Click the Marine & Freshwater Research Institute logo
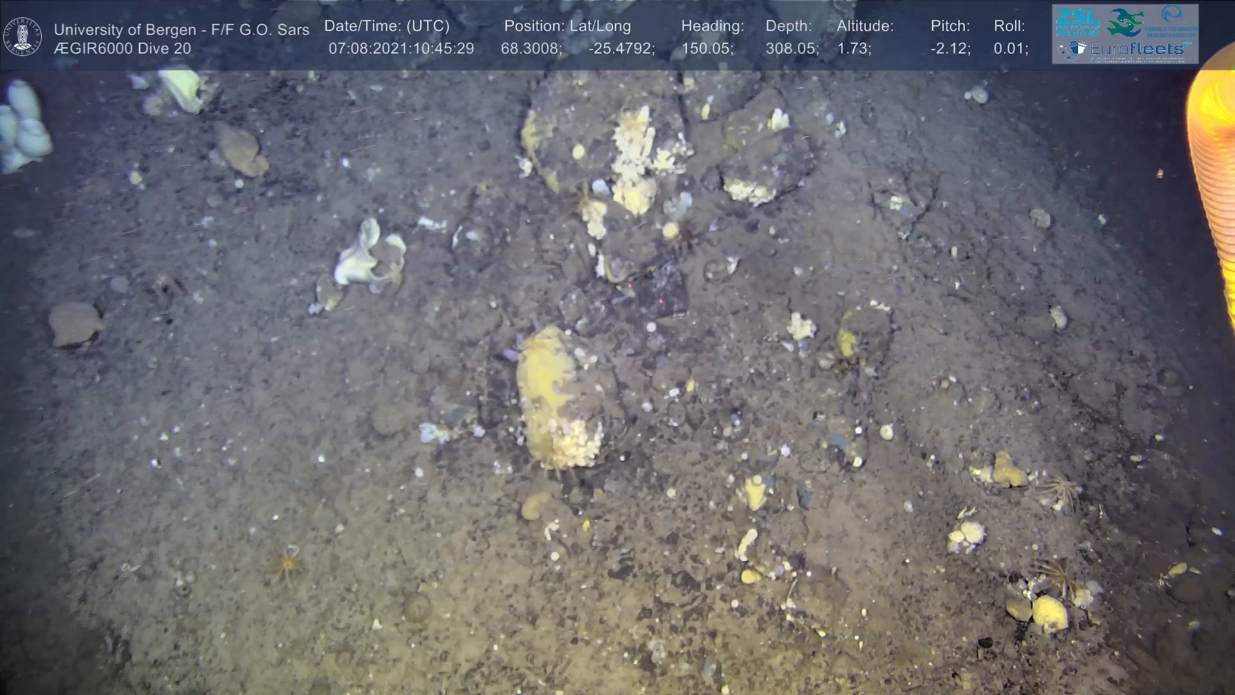 (x=1171, y=21)
